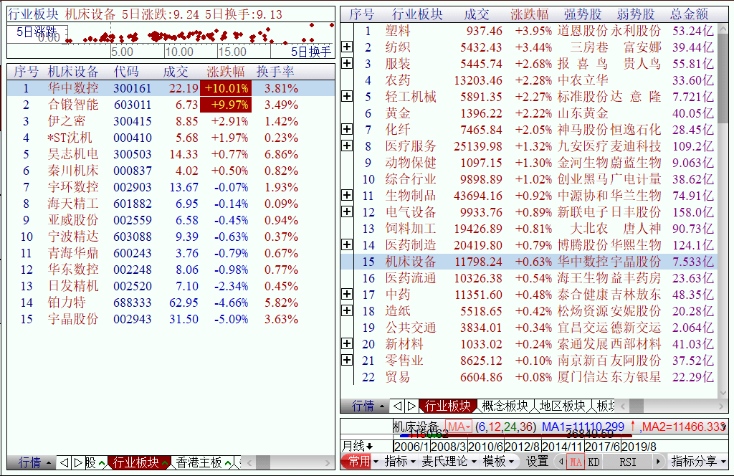This screenshot has width=734, height=476.
Task: Switch to 地区板块 tab
Action: click(x=562, y=405)
